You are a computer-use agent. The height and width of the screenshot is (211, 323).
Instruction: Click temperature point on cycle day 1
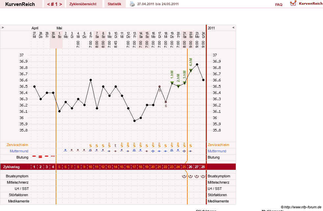(x=34, y=87)
